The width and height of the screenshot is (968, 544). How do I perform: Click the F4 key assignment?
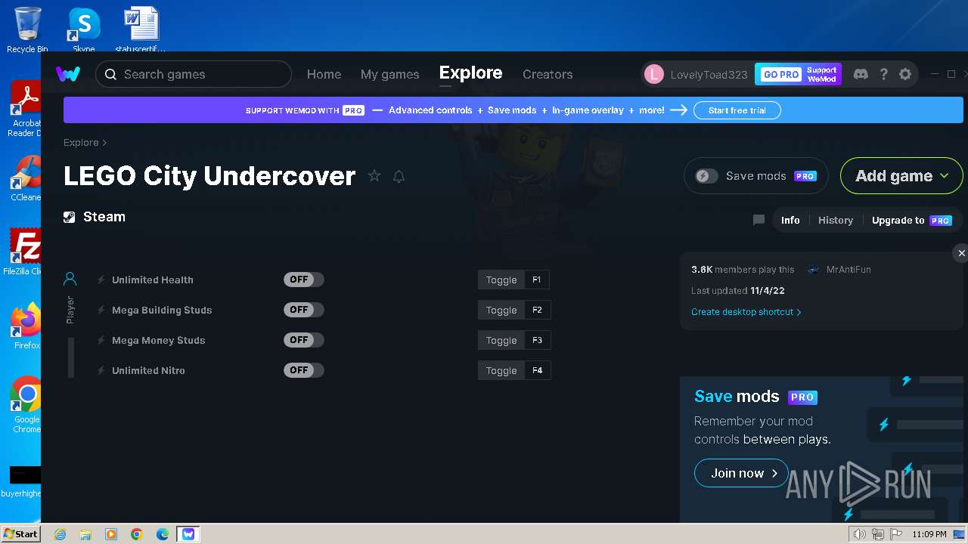(537, 370)
